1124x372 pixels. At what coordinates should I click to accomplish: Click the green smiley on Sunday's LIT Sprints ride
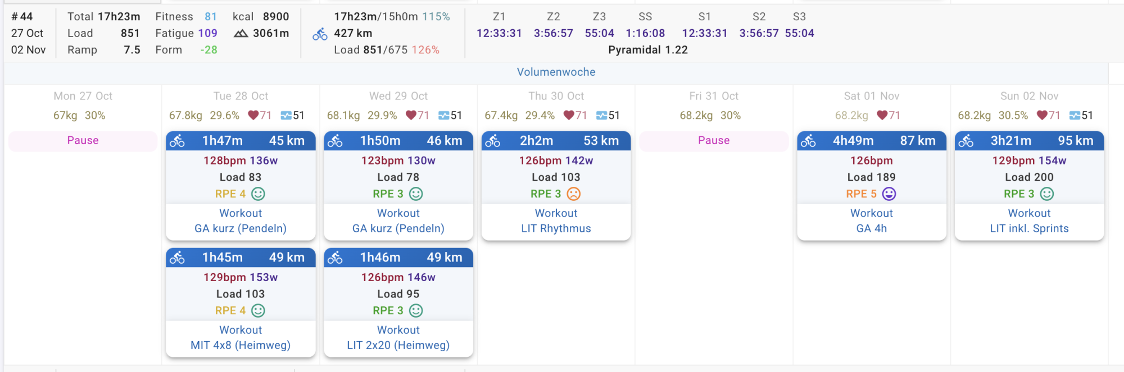coord(1047,194)
